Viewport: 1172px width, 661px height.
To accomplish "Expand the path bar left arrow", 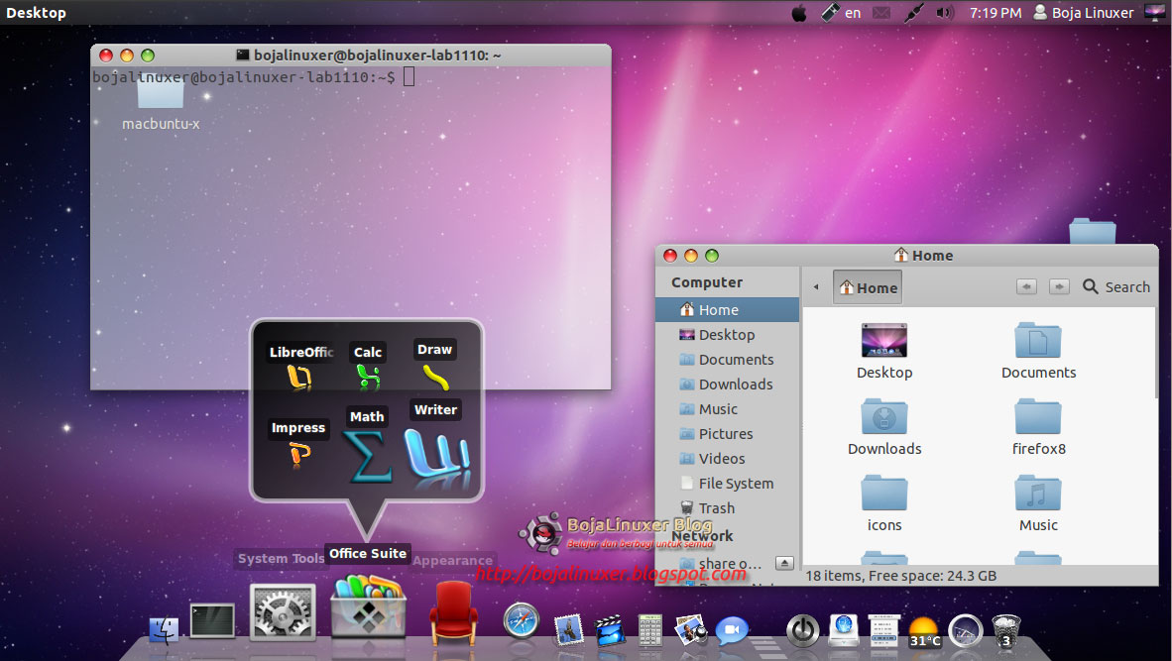I will click(816, 286).
